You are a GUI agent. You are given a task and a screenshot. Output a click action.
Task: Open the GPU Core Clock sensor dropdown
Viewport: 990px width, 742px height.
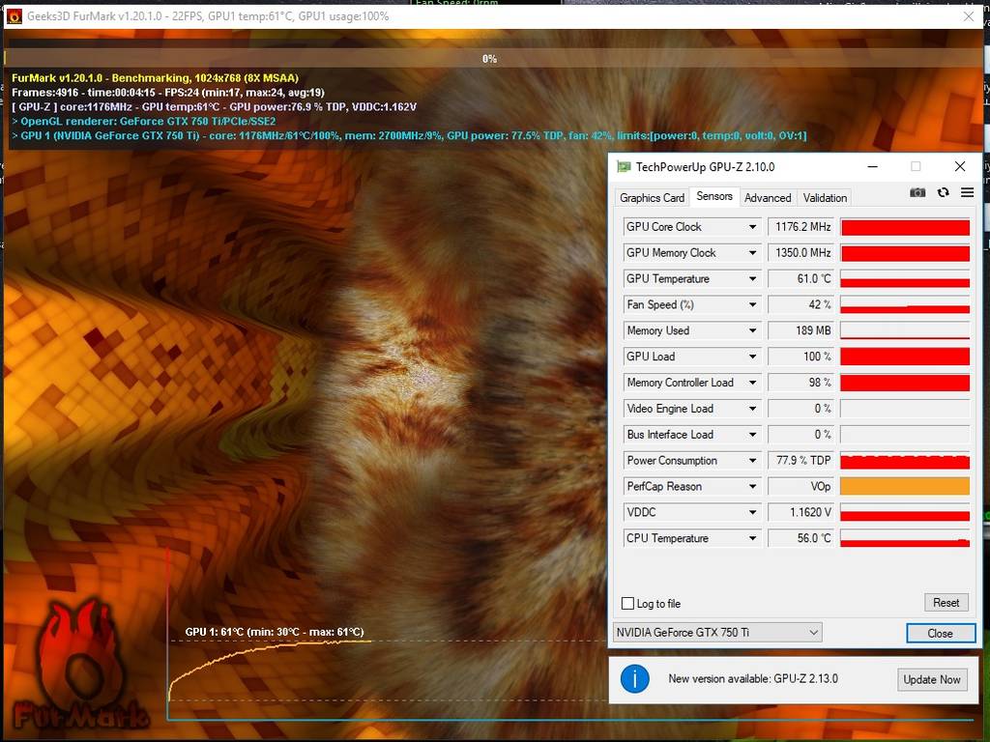pyautogui.click(x=752, y=227)
